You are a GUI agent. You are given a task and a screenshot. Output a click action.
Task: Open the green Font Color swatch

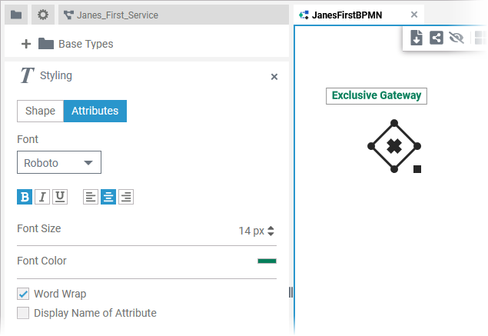pos(267,261)
